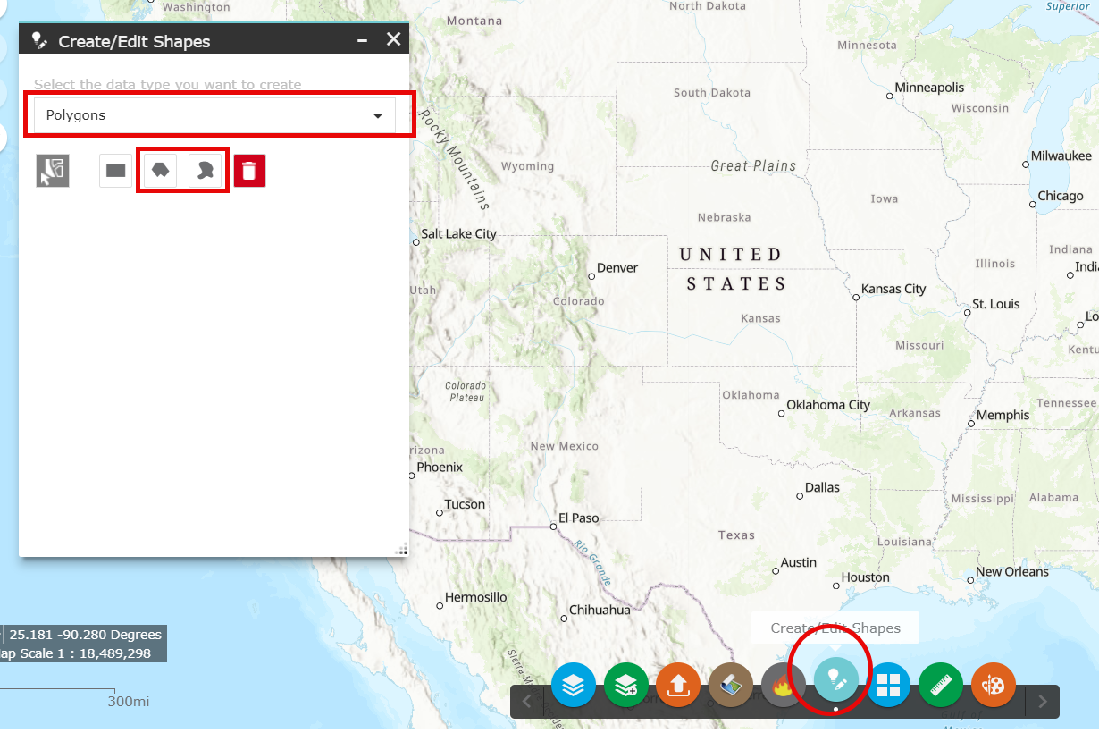The width and height of the screenshot is (1099, 733).
Task: Open the blue basemap gallery grid widget
Action: tap(889, 686)
